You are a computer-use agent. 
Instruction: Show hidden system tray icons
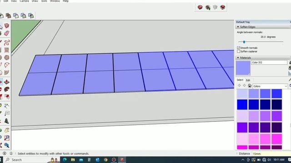[243, 160]
